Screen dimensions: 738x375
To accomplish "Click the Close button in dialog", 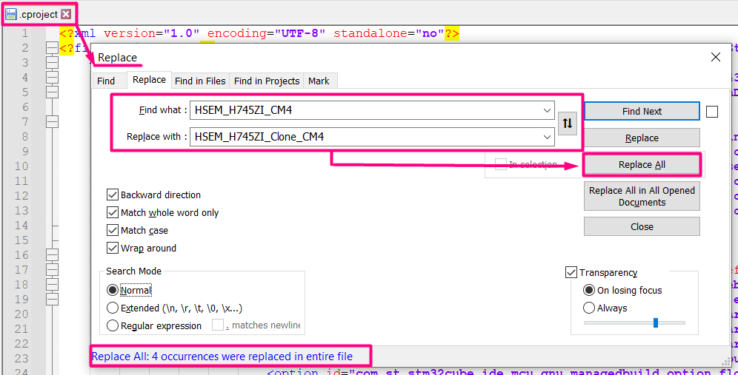I will click(642, 226).
